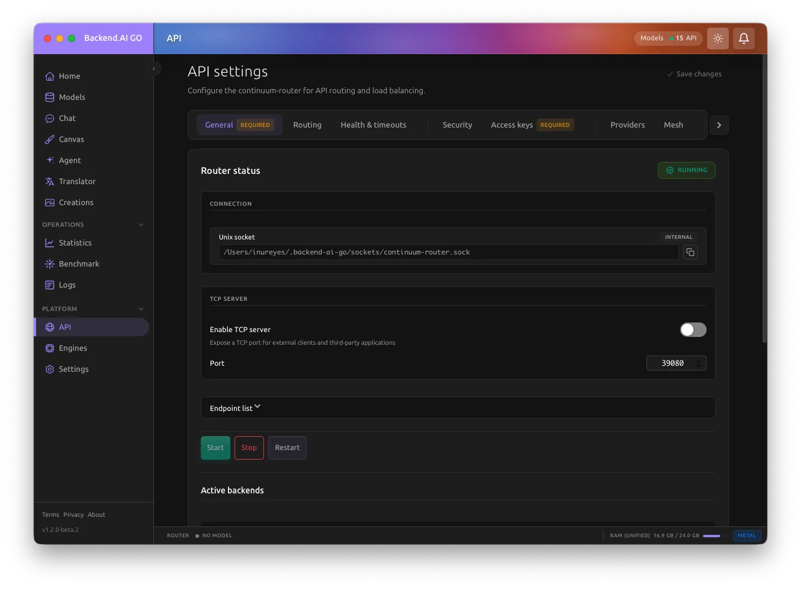Open the Privacy link in footer
Image resolution: width=801 pixels, height=589 pixels.
click(73, 514)
